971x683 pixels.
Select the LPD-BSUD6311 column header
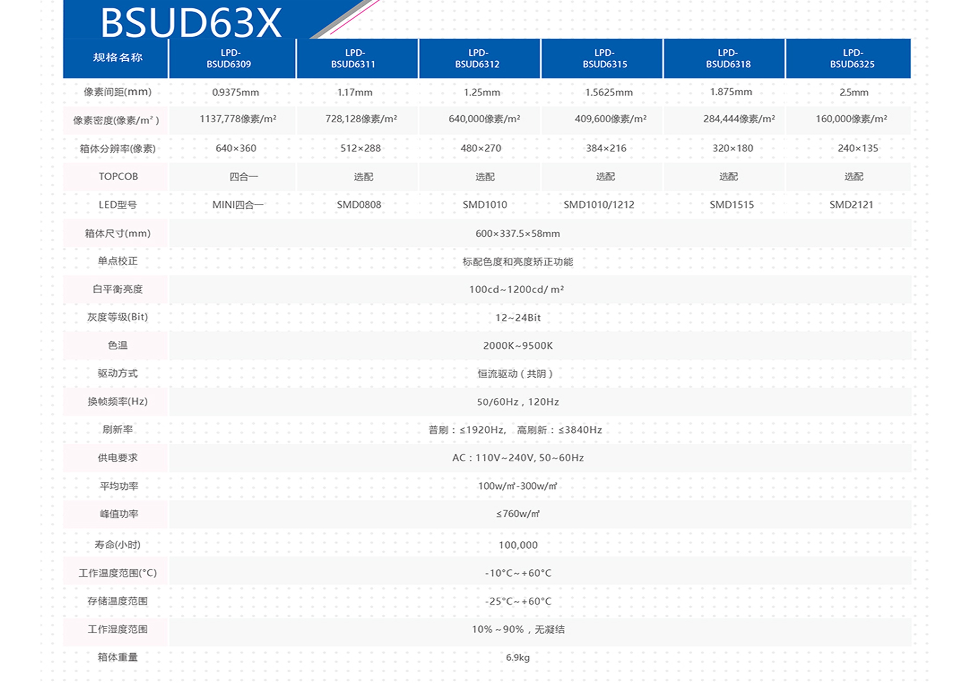point(353,58)
